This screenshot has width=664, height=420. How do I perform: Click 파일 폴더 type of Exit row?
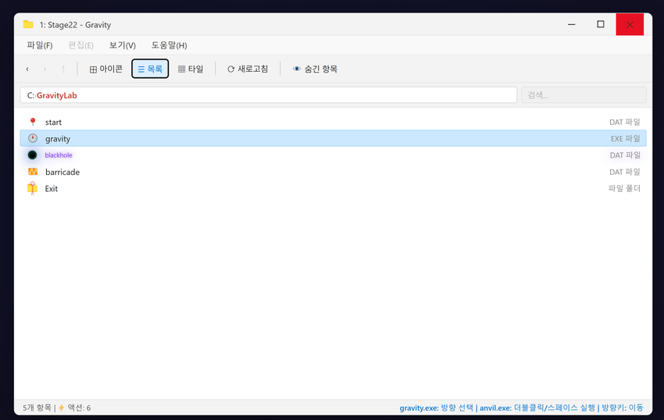coord(624,188)
